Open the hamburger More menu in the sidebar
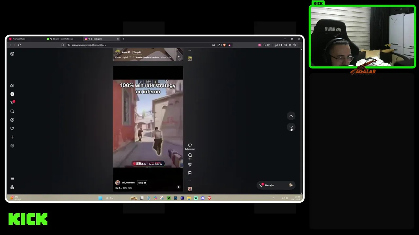 pyautogui.click(x=12, y=179)
